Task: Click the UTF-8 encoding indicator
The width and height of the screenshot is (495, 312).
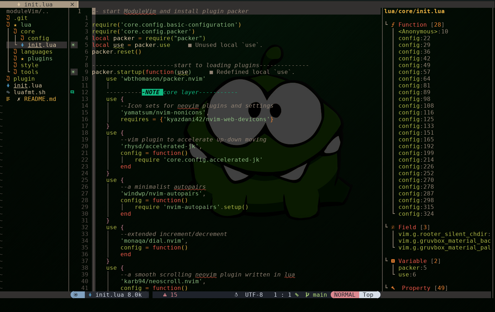Action: 254,295
